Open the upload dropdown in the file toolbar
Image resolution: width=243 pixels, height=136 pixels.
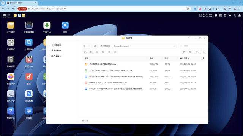91,52
